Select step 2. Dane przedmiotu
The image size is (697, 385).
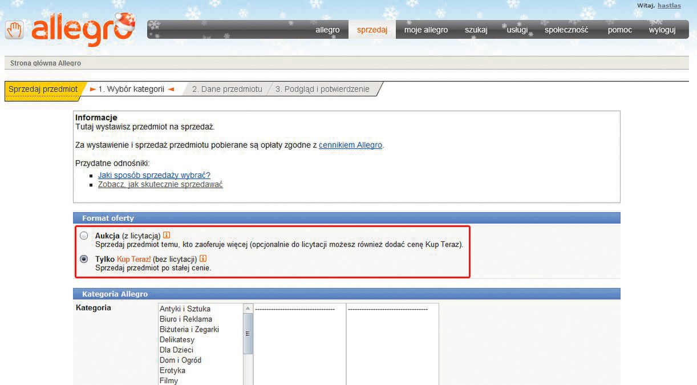coord(227,89)
